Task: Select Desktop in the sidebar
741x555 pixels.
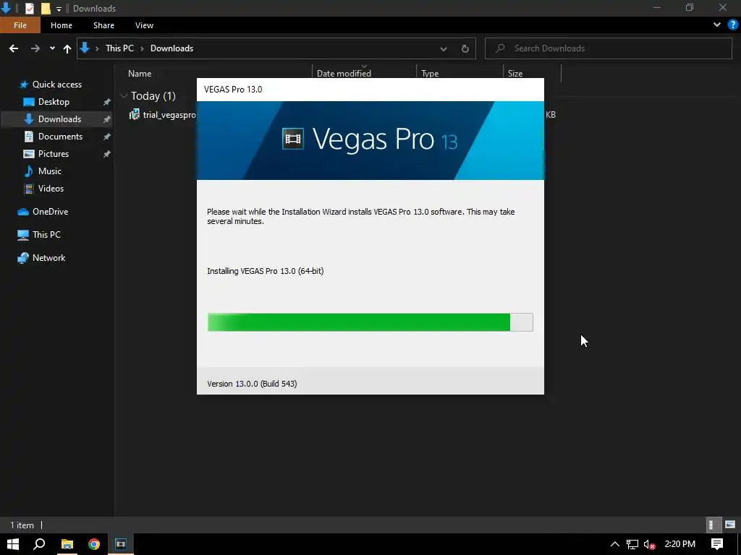Action: [x=54, y=102]
